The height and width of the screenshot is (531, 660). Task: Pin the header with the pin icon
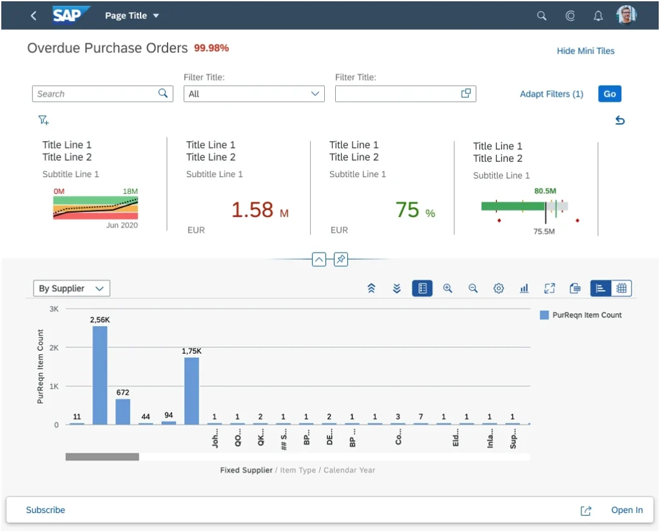[341, 259]
